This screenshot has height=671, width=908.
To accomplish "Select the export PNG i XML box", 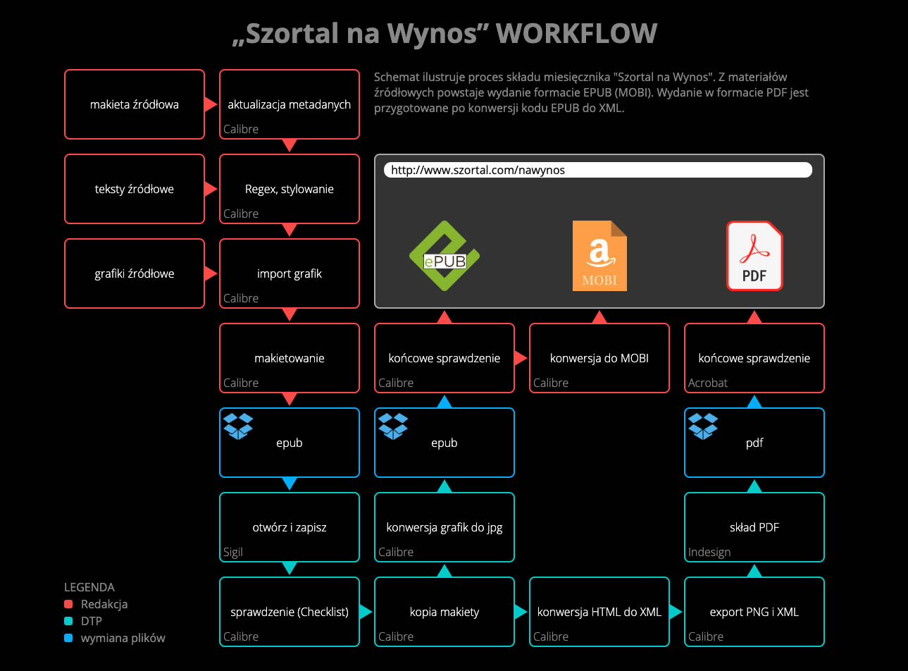I will tap(754, 612).
